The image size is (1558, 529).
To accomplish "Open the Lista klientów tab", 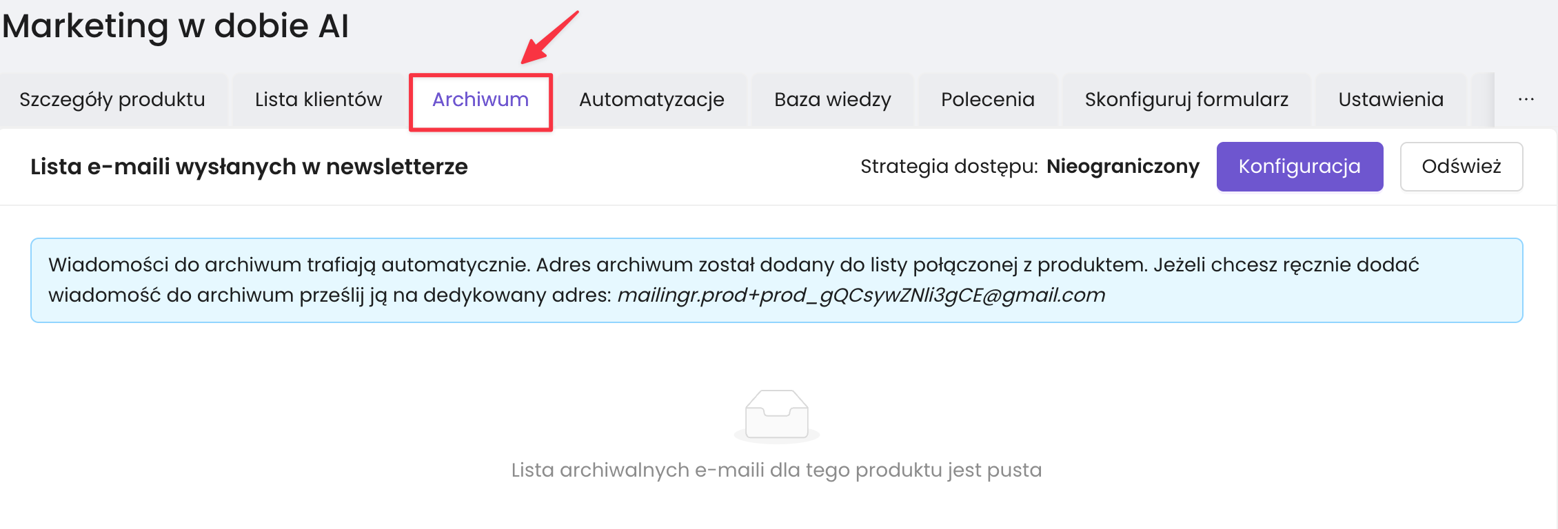I will point(318,100).
